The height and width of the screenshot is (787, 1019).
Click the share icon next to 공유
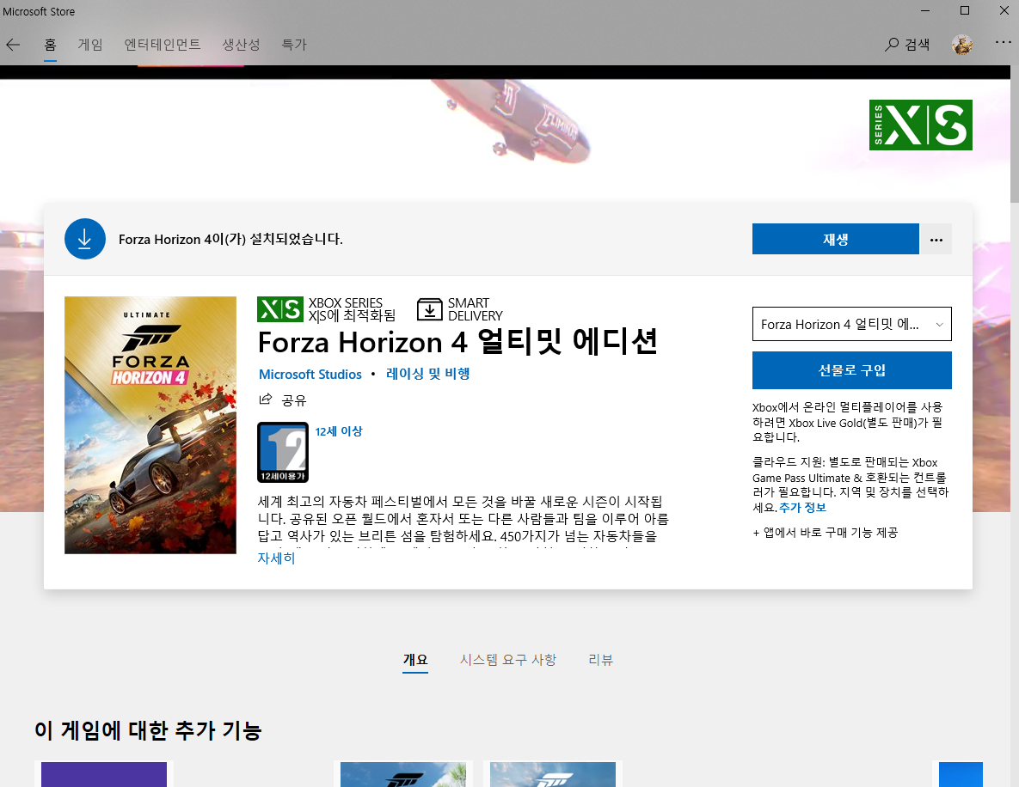pos(265,399)
